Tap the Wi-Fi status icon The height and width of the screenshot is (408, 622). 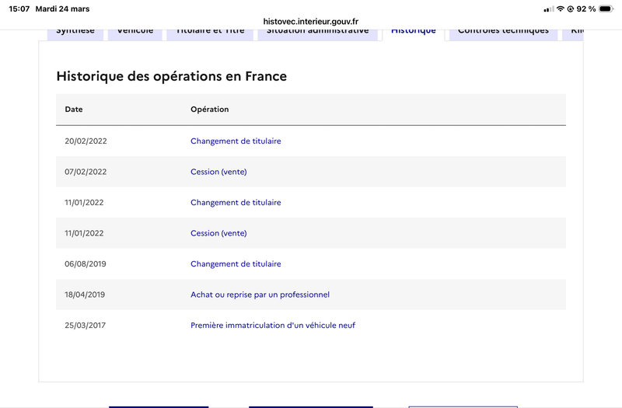tap(560, 9)
